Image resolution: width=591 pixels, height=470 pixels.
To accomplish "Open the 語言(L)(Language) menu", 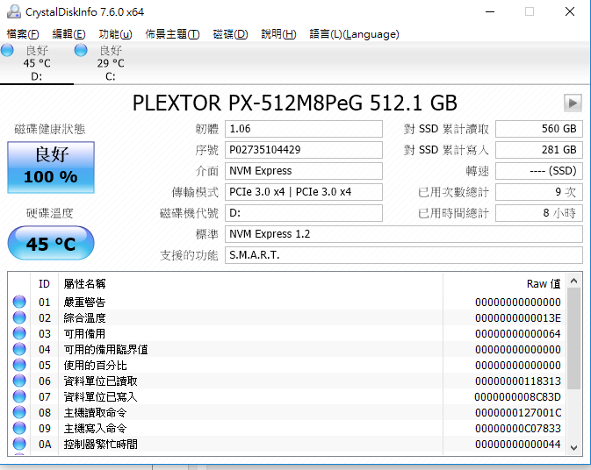I will click(354, 34).
